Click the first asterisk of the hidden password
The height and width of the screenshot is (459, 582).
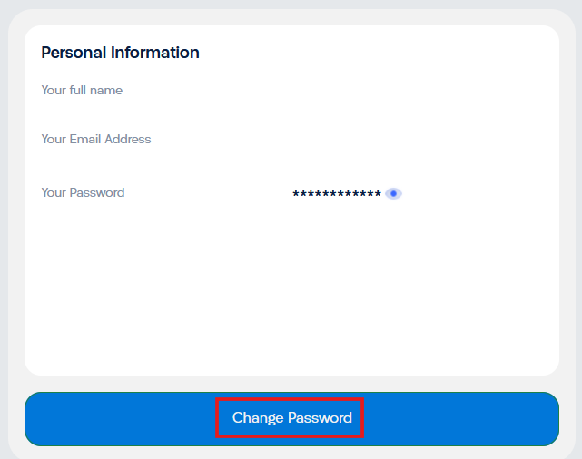point(296,193)
